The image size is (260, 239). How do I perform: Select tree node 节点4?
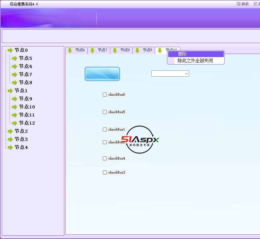(21, 147)
